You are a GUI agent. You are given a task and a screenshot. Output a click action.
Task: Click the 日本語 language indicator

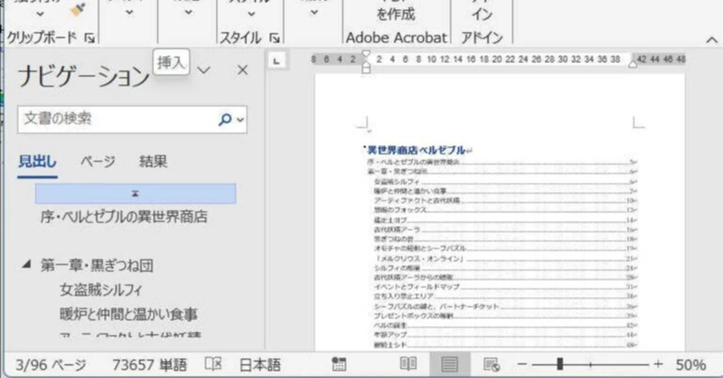coord(260,365)
